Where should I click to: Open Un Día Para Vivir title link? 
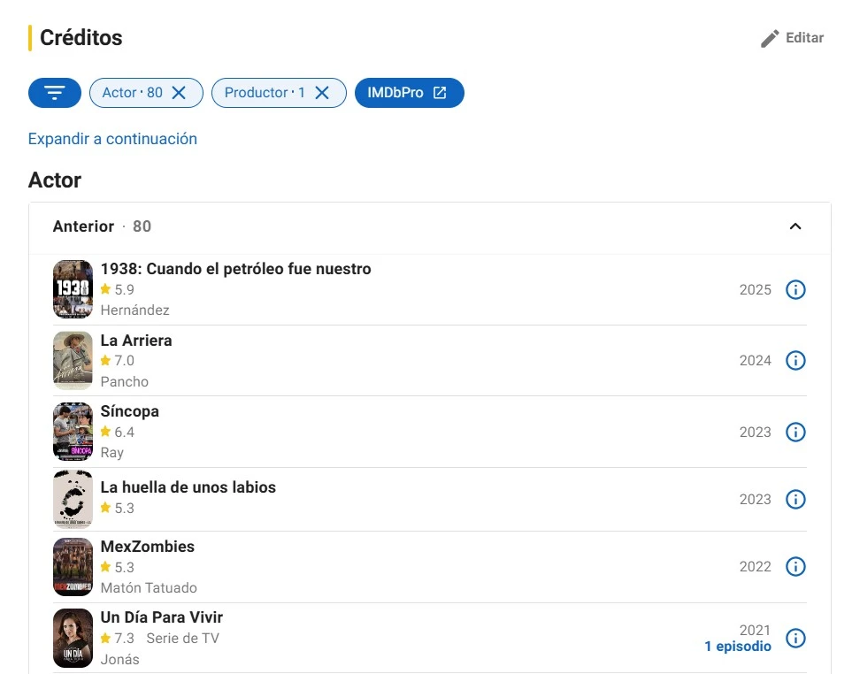click(161, 617)
